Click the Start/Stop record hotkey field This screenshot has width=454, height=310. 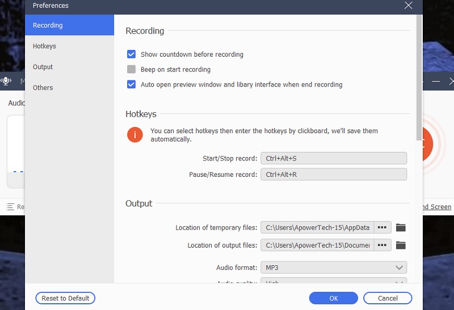pos(334,158)
